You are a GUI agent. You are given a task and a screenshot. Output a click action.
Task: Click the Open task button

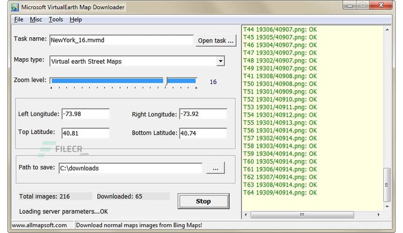pyautogui.click(x=215, y=40)
